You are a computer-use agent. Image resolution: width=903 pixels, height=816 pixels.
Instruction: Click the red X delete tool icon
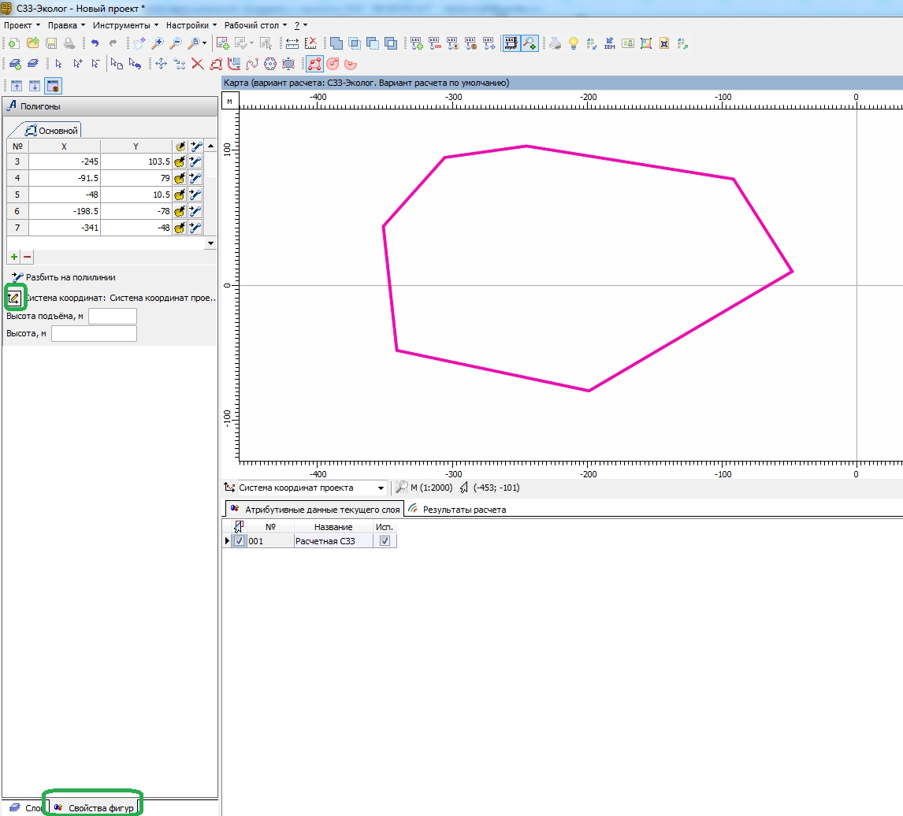point(197,64)
